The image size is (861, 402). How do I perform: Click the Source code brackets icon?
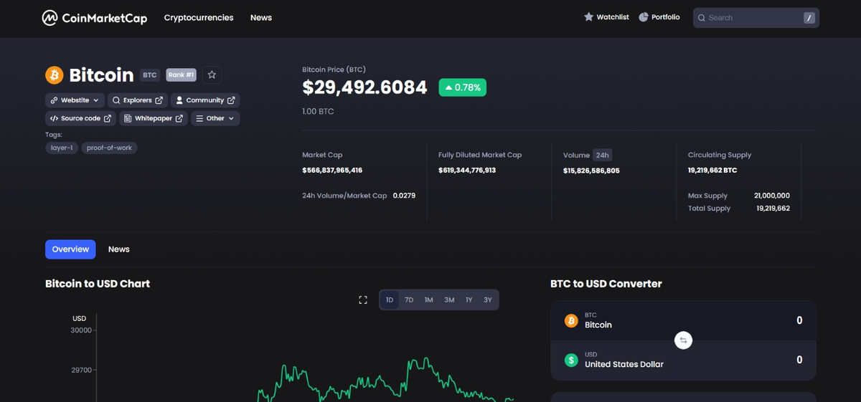tap(54, 118)
